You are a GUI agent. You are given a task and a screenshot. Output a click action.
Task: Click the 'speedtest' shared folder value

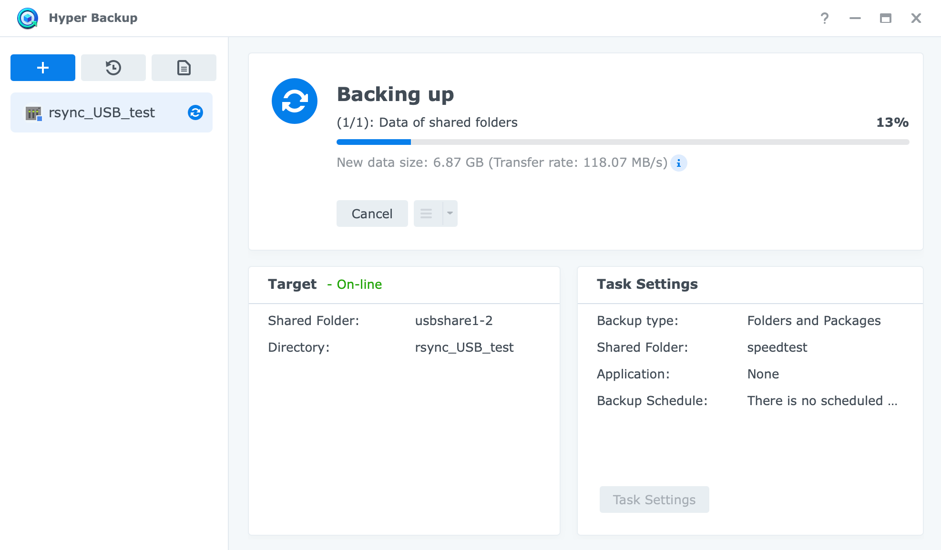pos(777,347)
